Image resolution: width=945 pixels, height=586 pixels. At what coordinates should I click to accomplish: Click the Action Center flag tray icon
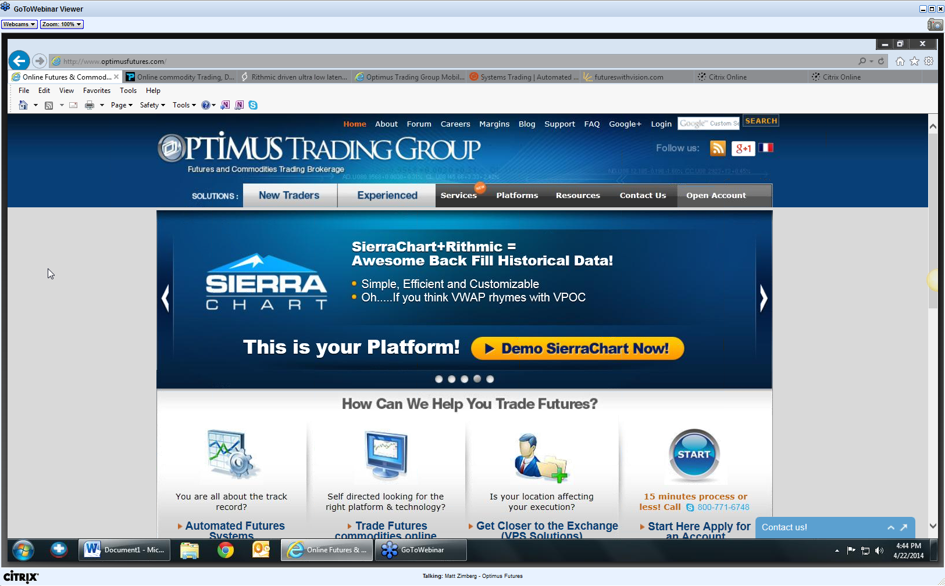[851, 551]
